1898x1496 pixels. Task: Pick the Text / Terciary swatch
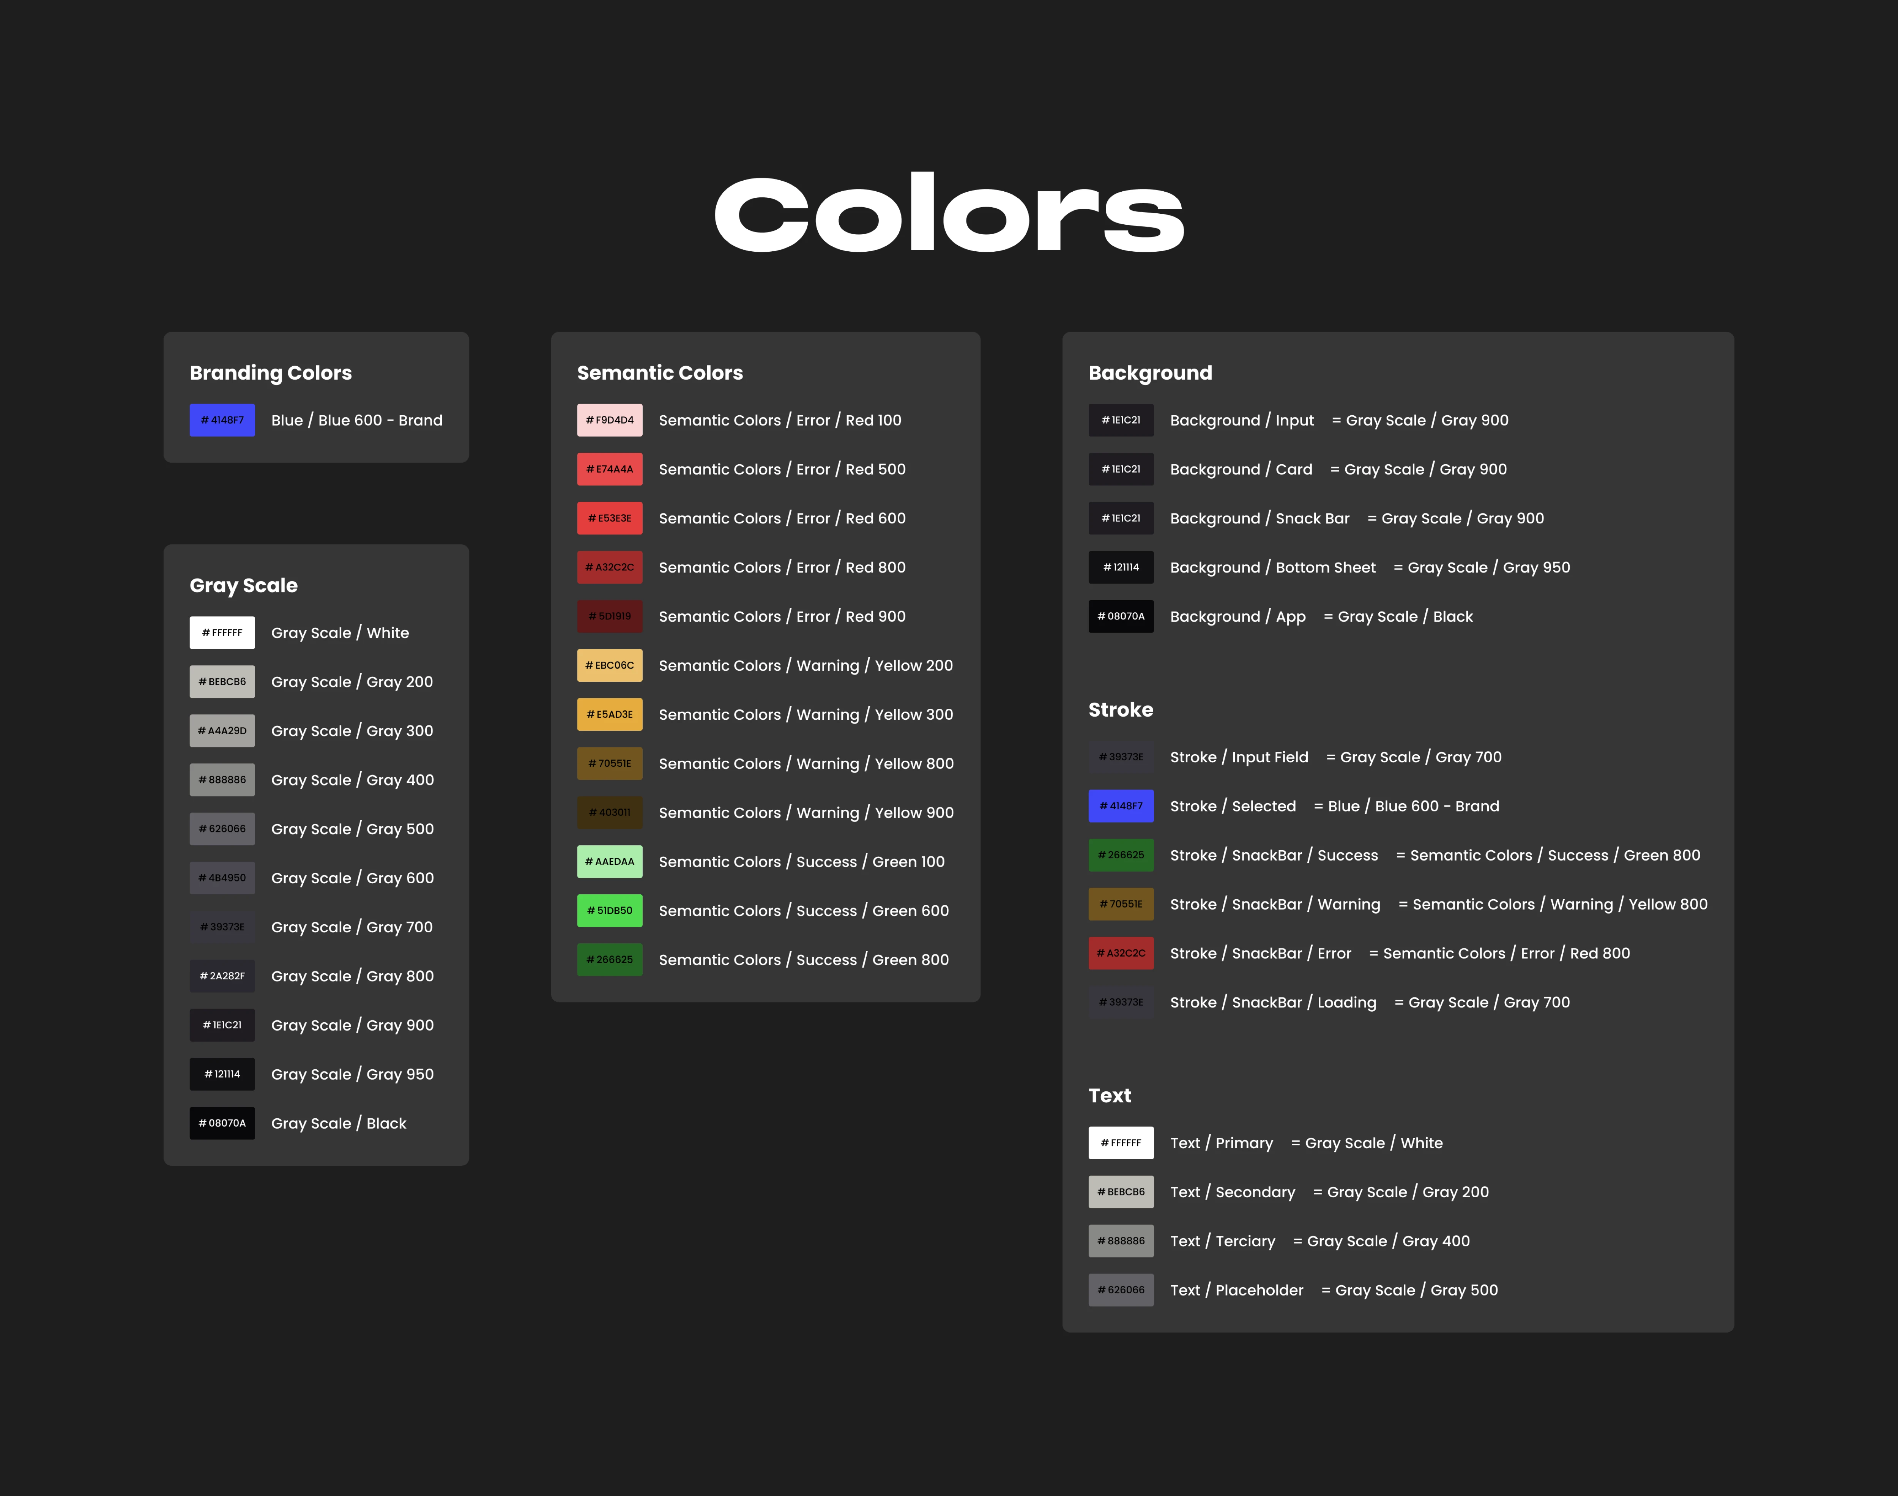coord(1121,1241)
